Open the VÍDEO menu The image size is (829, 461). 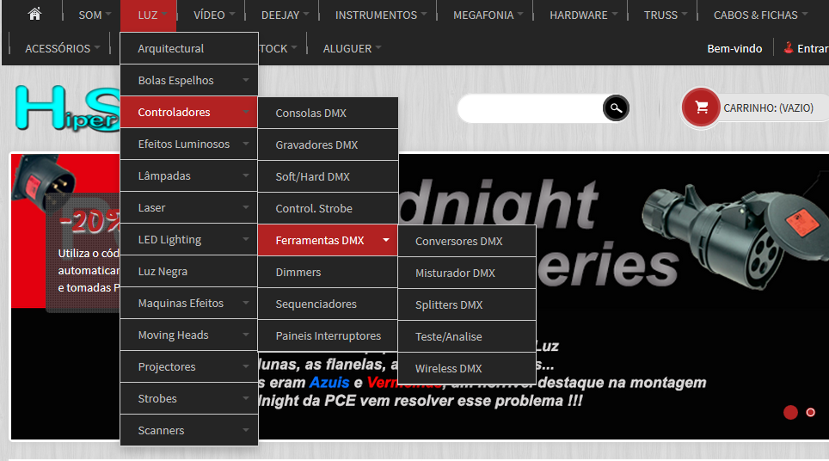[213, 15]
